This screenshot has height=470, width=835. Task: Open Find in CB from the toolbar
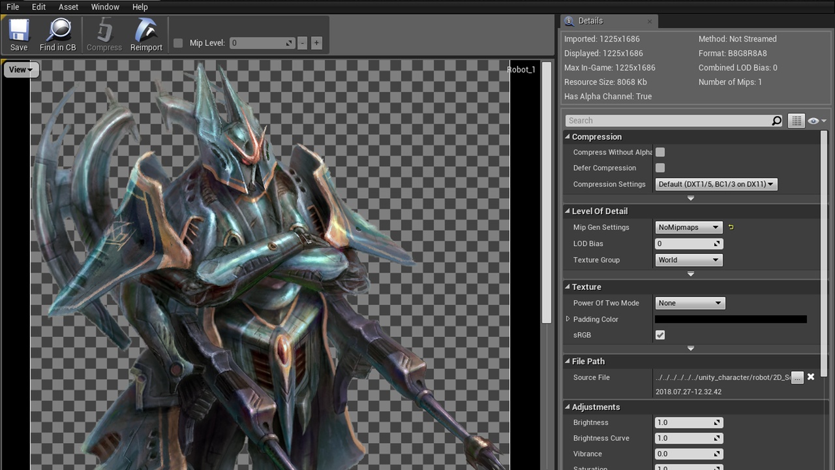[x=57, y=35]
